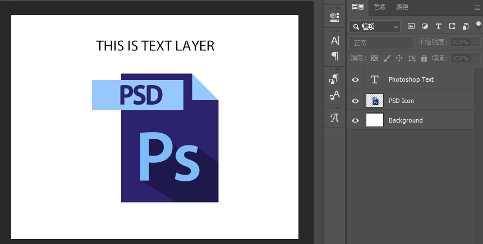Select the Photoshop Text layer name
This screenshot has height=244, width=483.
pos(411,79)
